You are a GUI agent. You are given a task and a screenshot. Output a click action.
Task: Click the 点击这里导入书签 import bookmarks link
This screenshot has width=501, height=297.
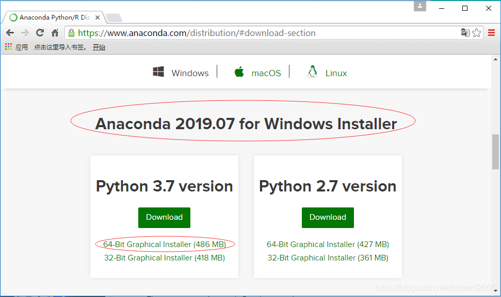pyautogui.click(x=60, y=47)
